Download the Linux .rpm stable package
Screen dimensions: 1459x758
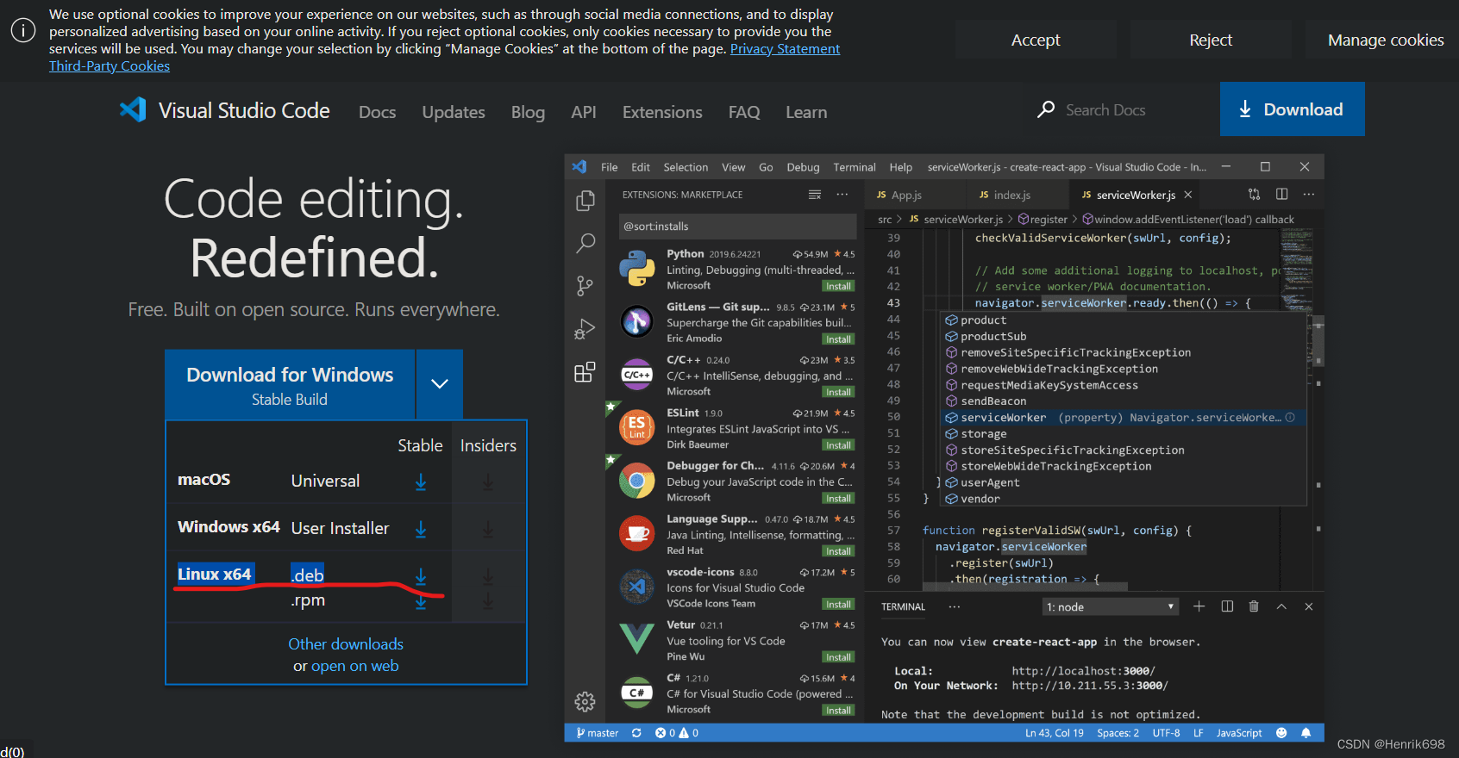(421, 601)
